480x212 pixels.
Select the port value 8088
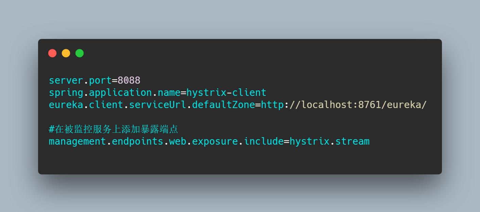click(129, 81)
